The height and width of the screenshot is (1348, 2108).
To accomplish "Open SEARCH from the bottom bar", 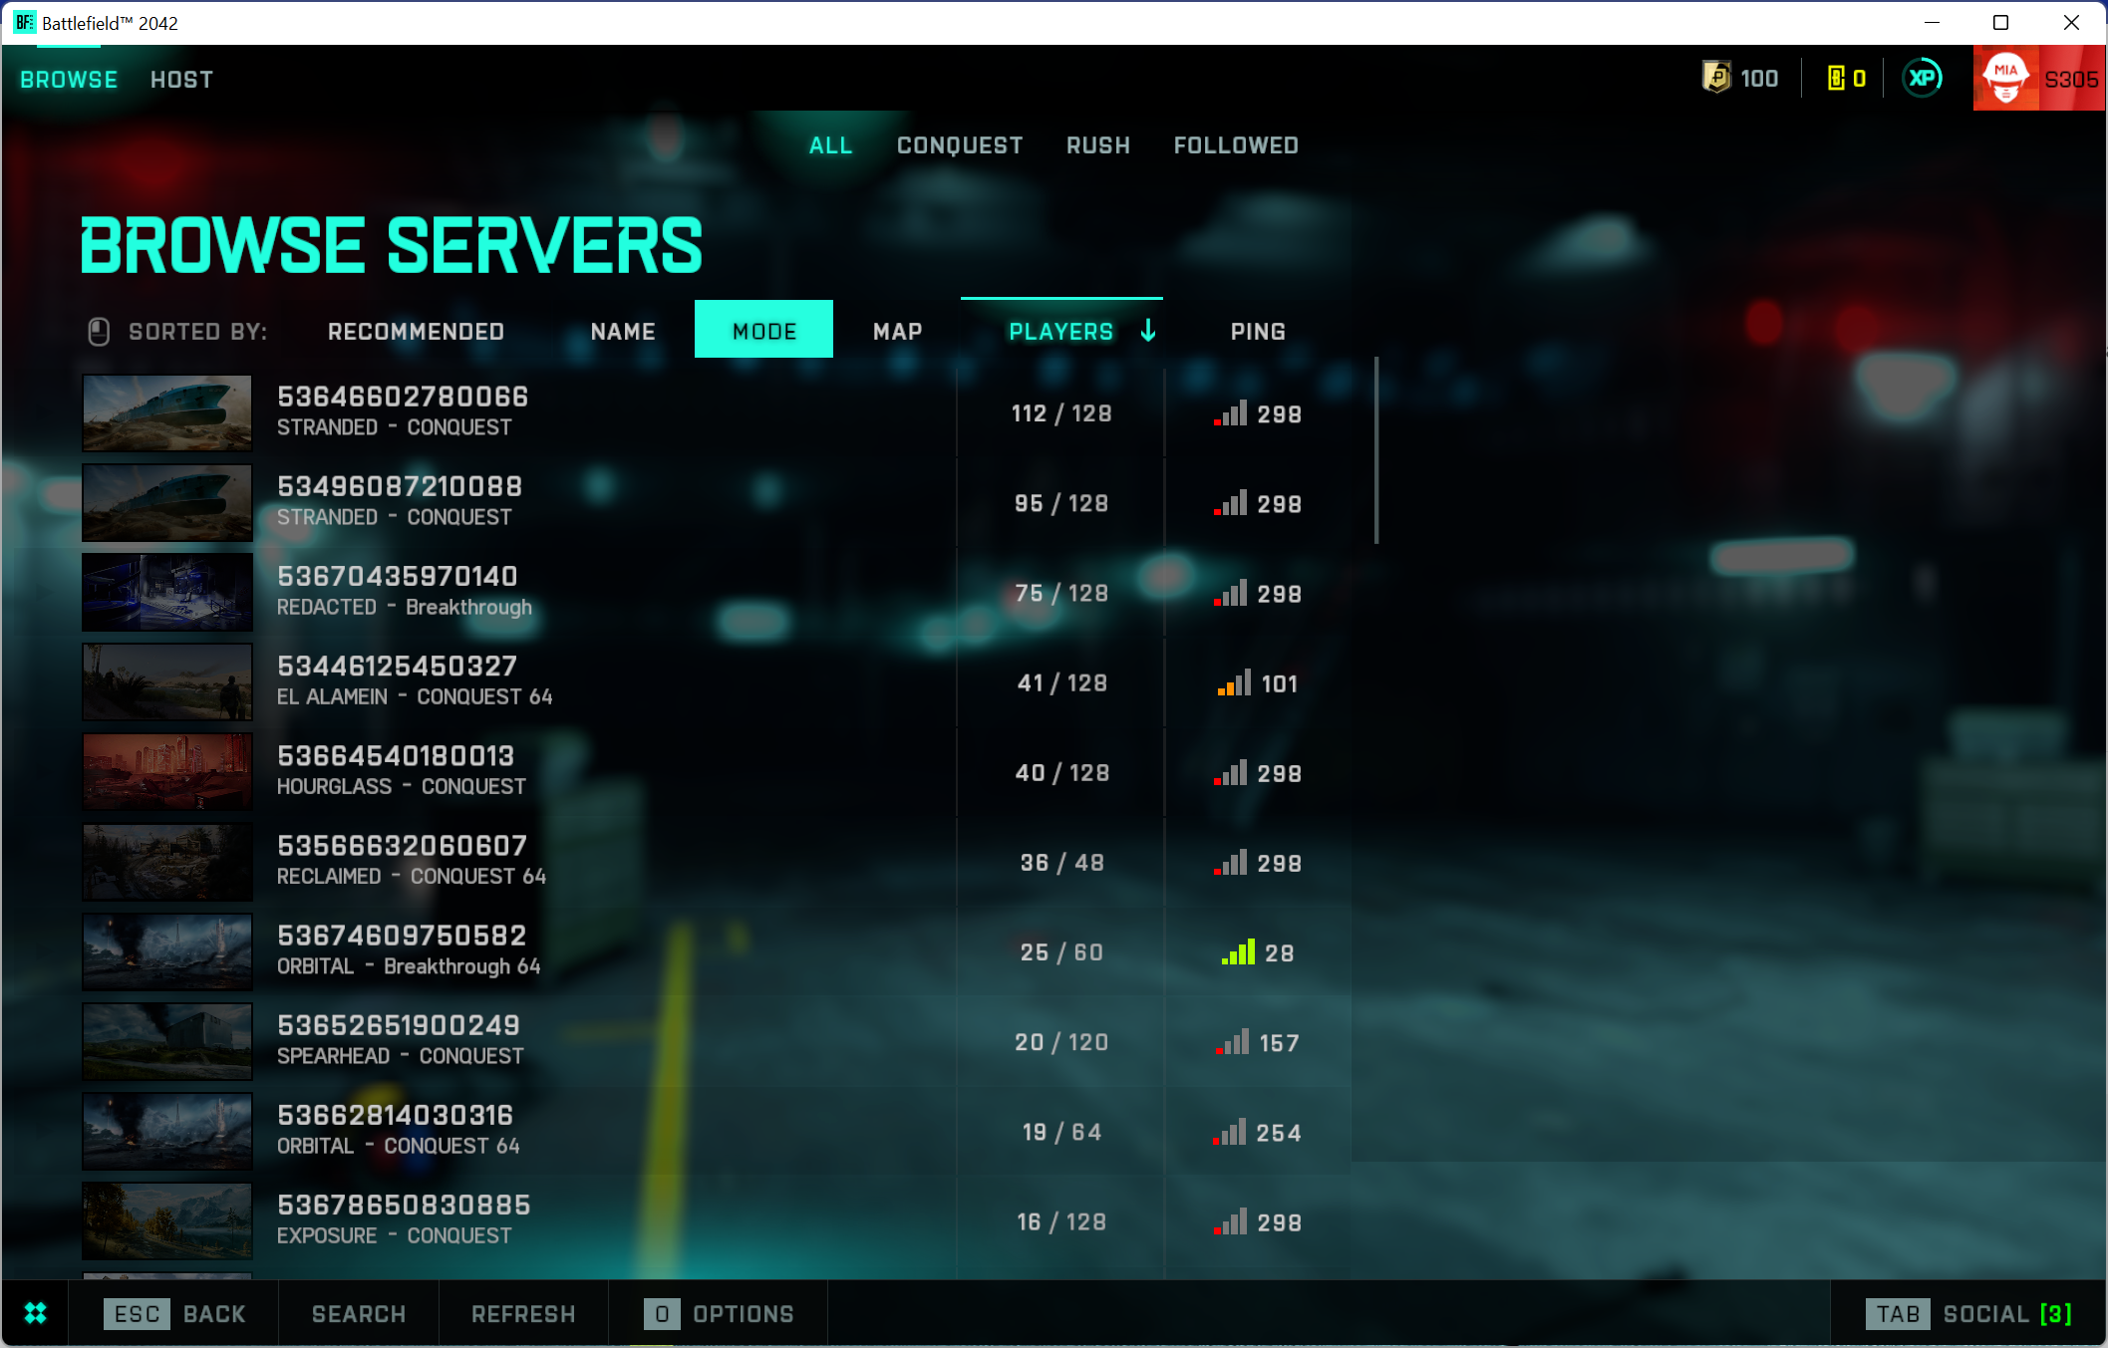I will pos(358,1313).
